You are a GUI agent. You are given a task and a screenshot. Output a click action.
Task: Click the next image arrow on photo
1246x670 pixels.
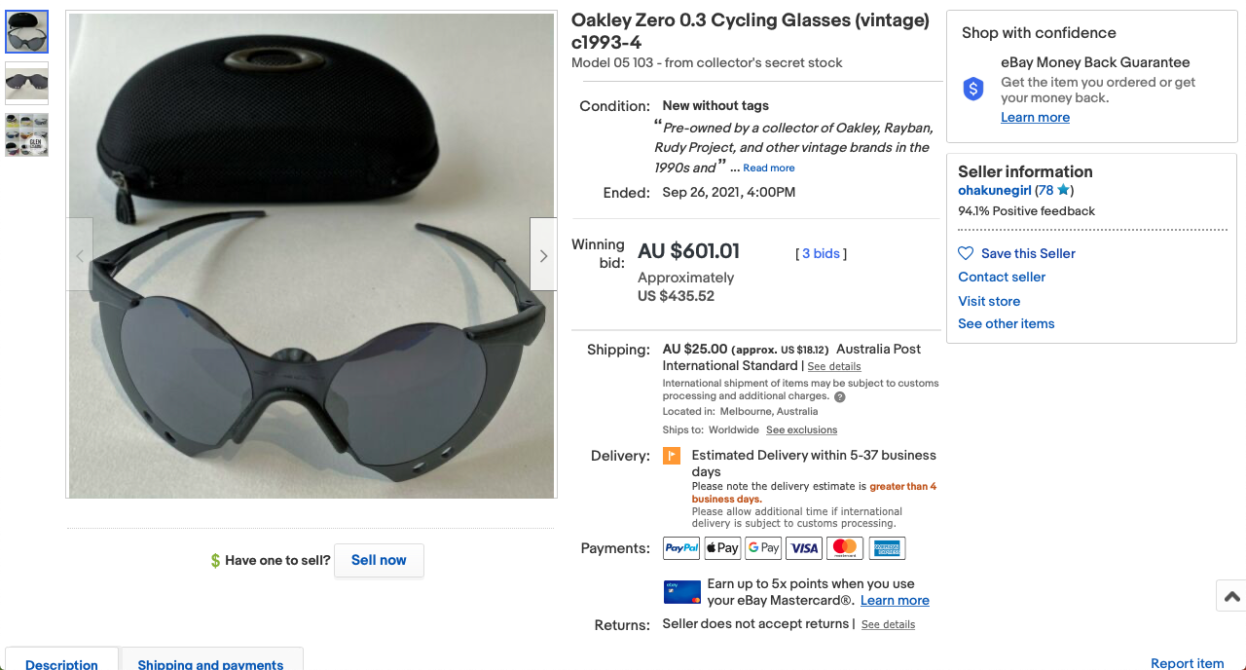(543, 255)
